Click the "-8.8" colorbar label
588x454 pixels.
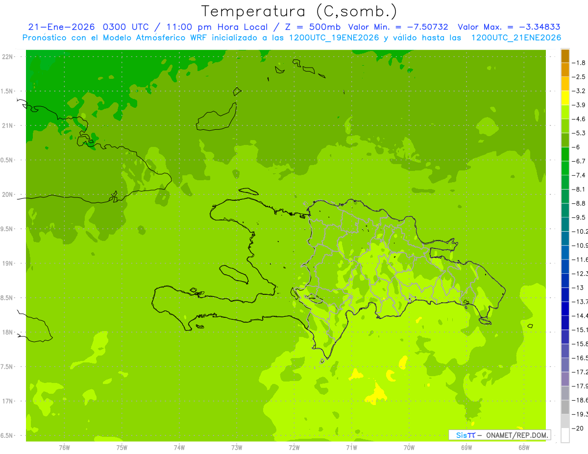click(x=579, y=203)
